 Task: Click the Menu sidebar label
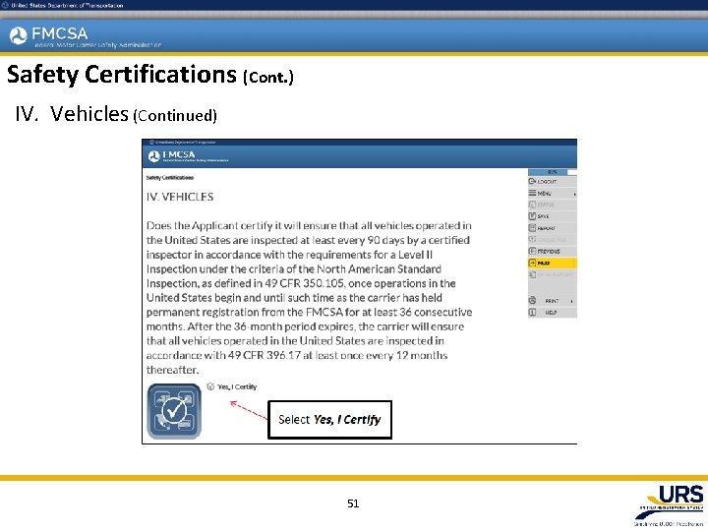pyautogui.click(x=544, y=194)
